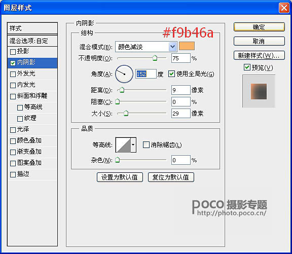This screenshot has width=292, height=254.
Task: Click the 确定 button
Action: (x=259, y=27)
